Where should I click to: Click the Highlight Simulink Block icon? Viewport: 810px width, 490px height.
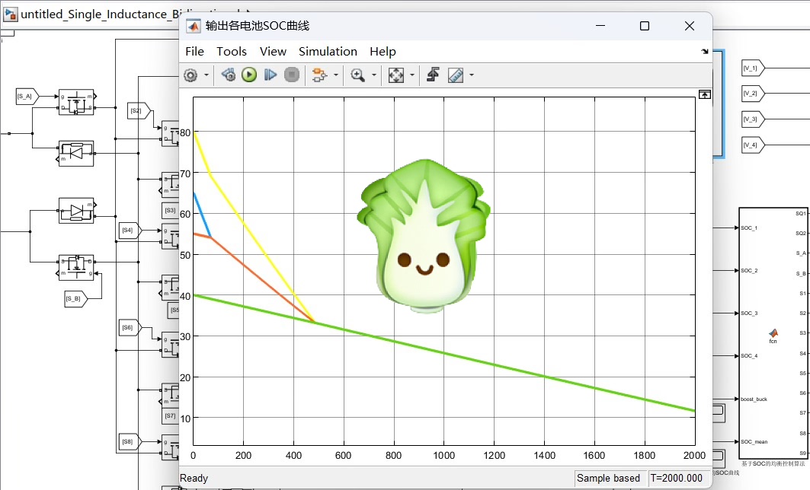coord(319,75)
